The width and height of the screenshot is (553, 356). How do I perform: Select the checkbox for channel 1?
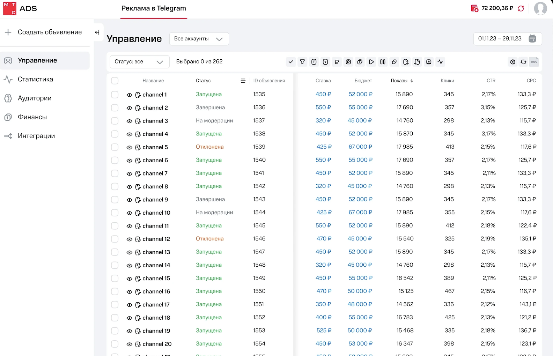(115, 95)
